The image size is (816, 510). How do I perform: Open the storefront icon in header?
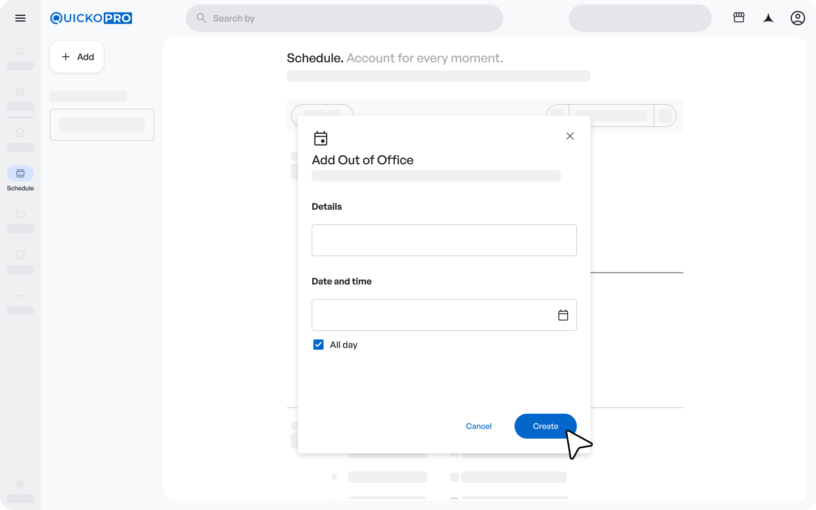pyautogui.click(x=738, y=18)
